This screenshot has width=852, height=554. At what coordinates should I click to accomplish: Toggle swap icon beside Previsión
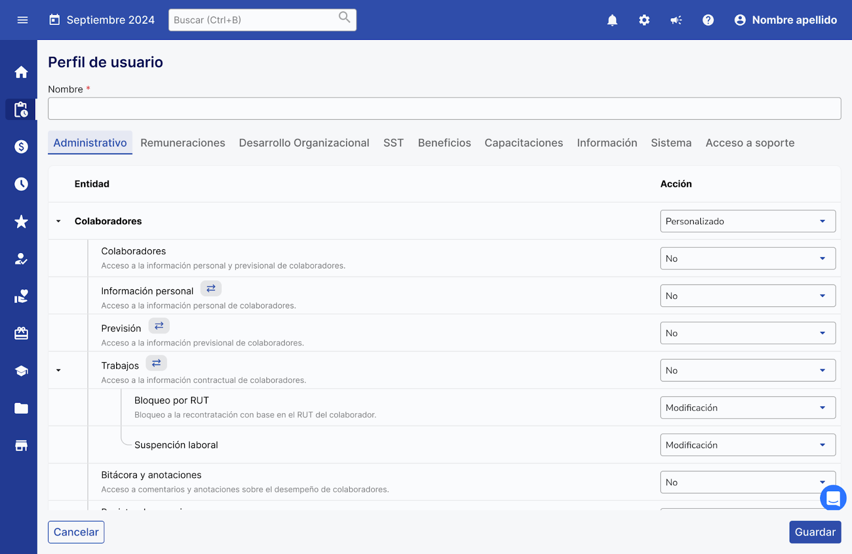click(x=159, y=326)
